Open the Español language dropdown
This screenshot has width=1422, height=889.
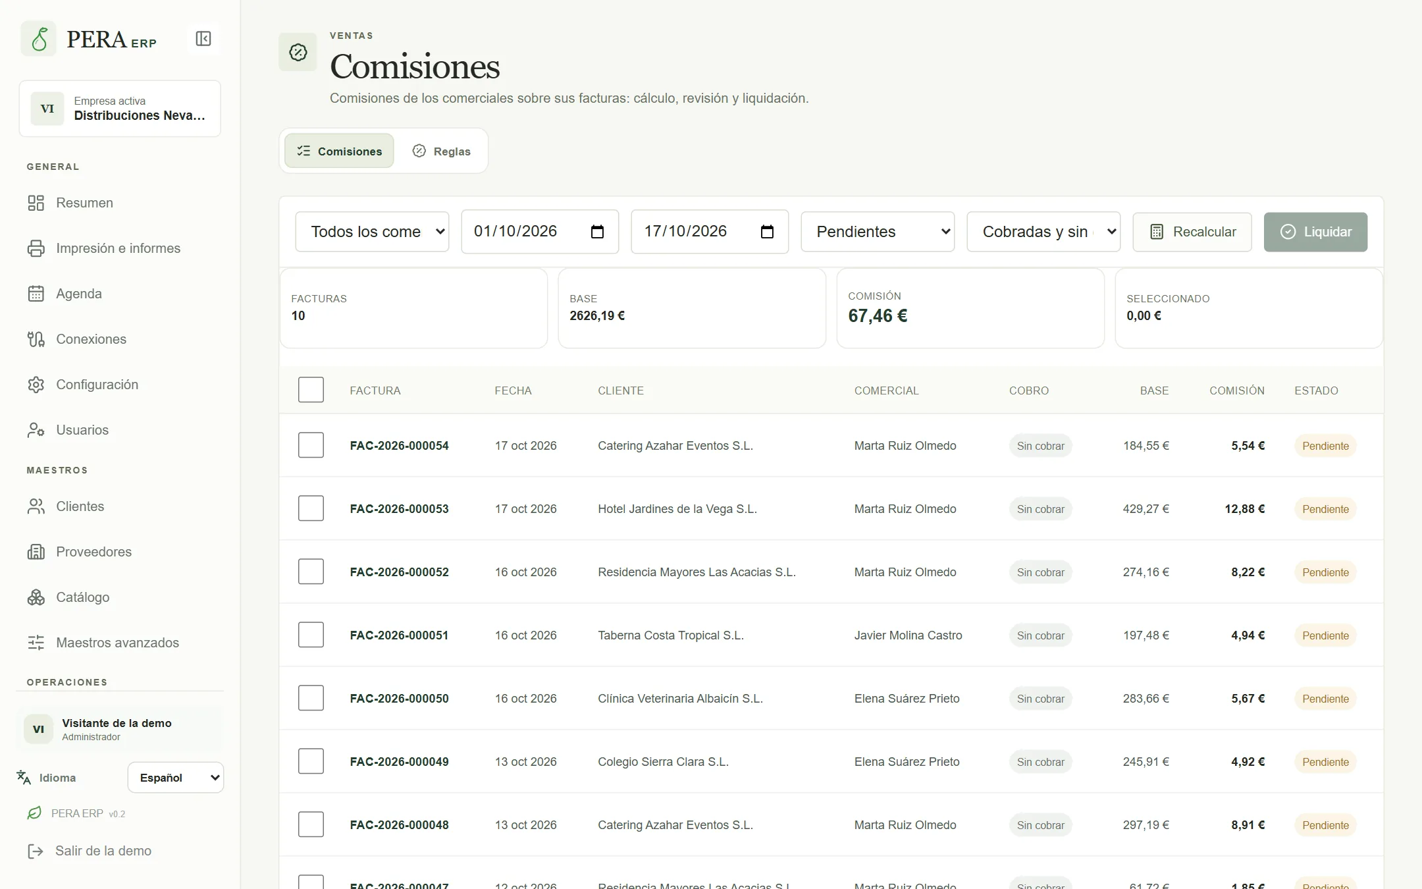click(176, 778)
